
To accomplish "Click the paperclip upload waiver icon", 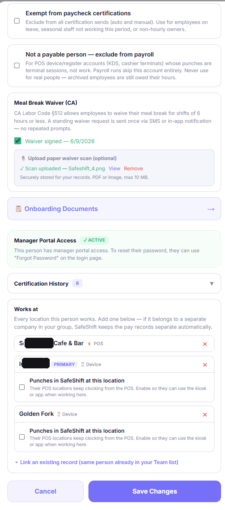I will [x=23, y=158].
